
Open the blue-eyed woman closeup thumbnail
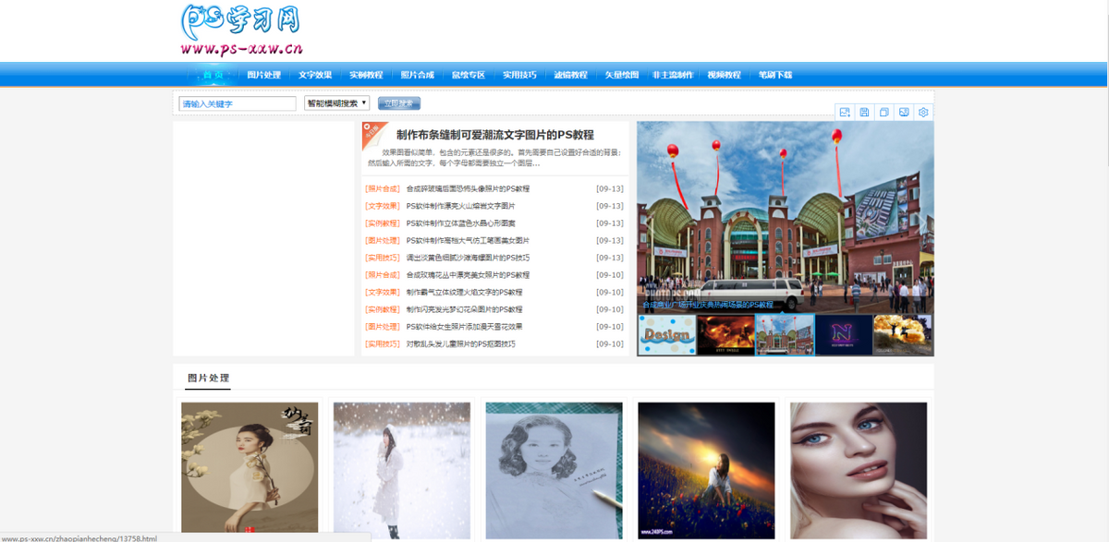859,470
